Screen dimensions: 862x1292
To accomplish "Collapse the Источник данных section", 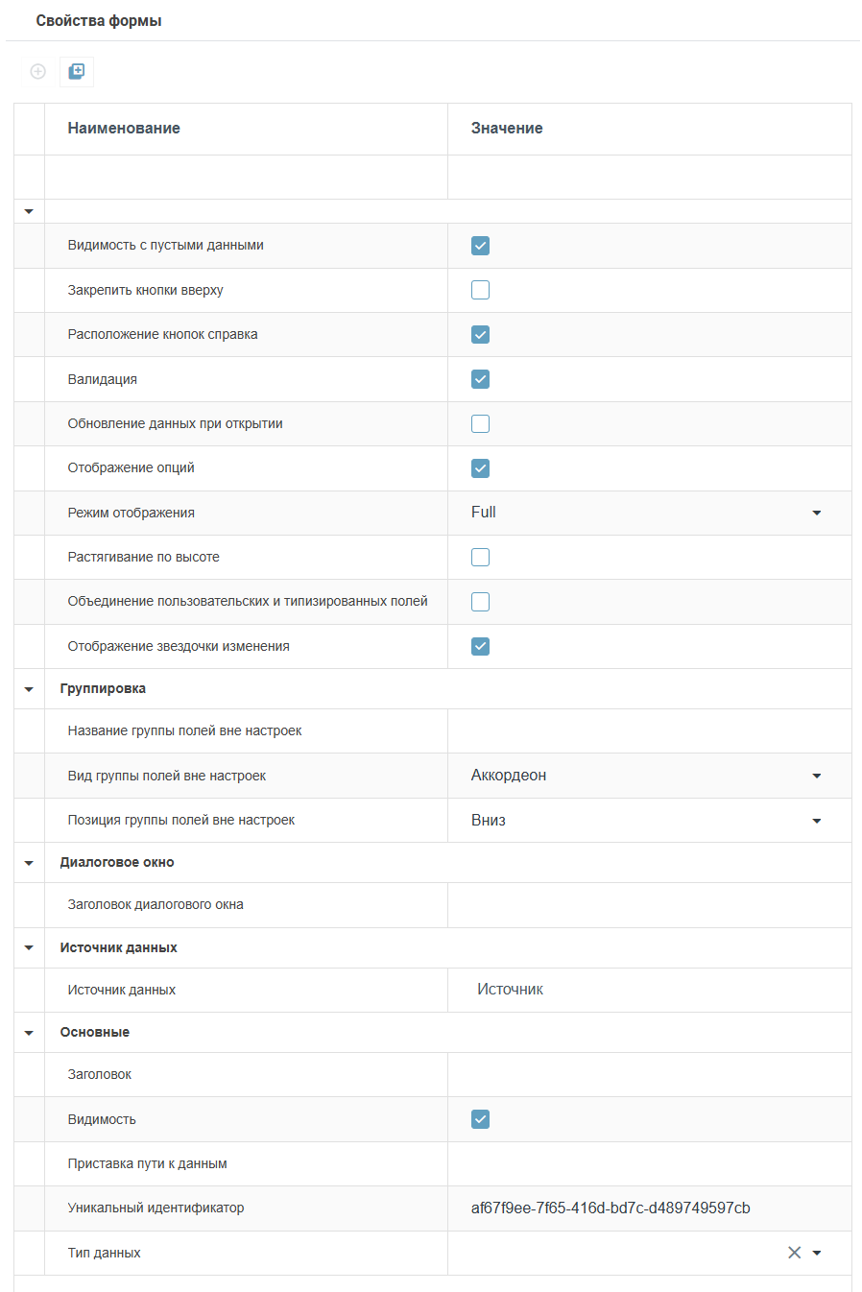I will [x=29, y=948].
